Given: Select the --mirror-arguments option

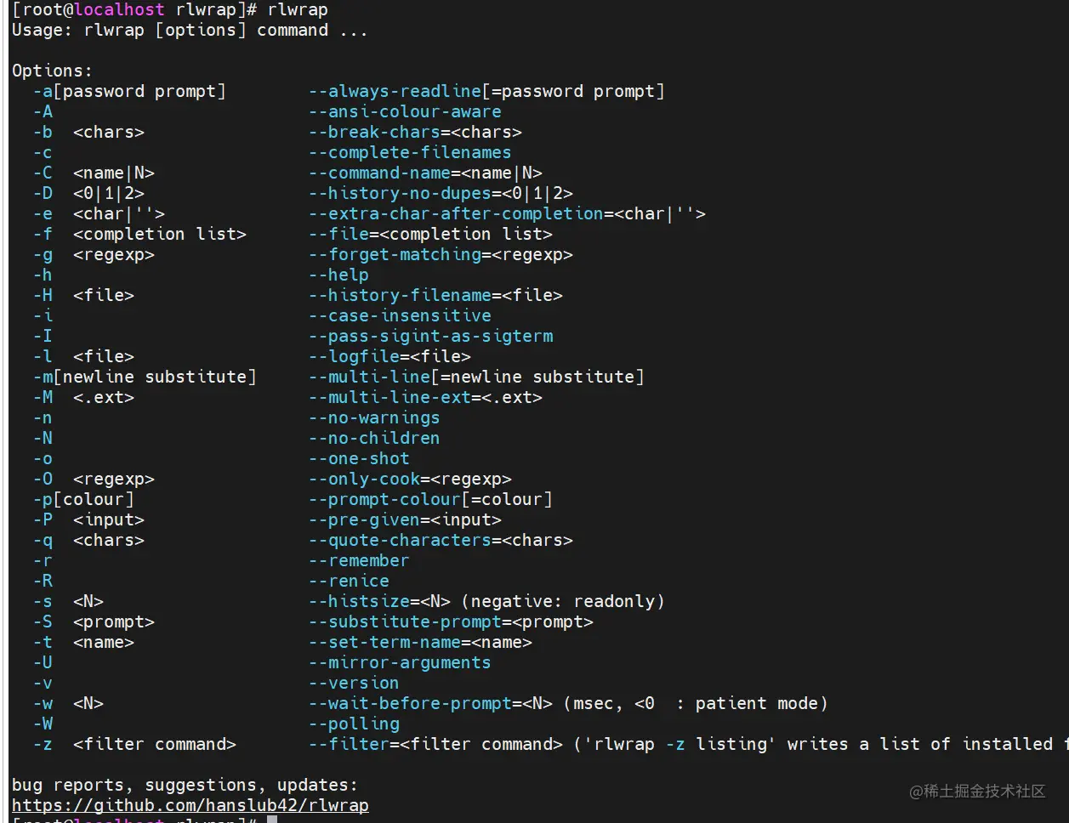Looking at the screenshot, I should click(400, 662).
